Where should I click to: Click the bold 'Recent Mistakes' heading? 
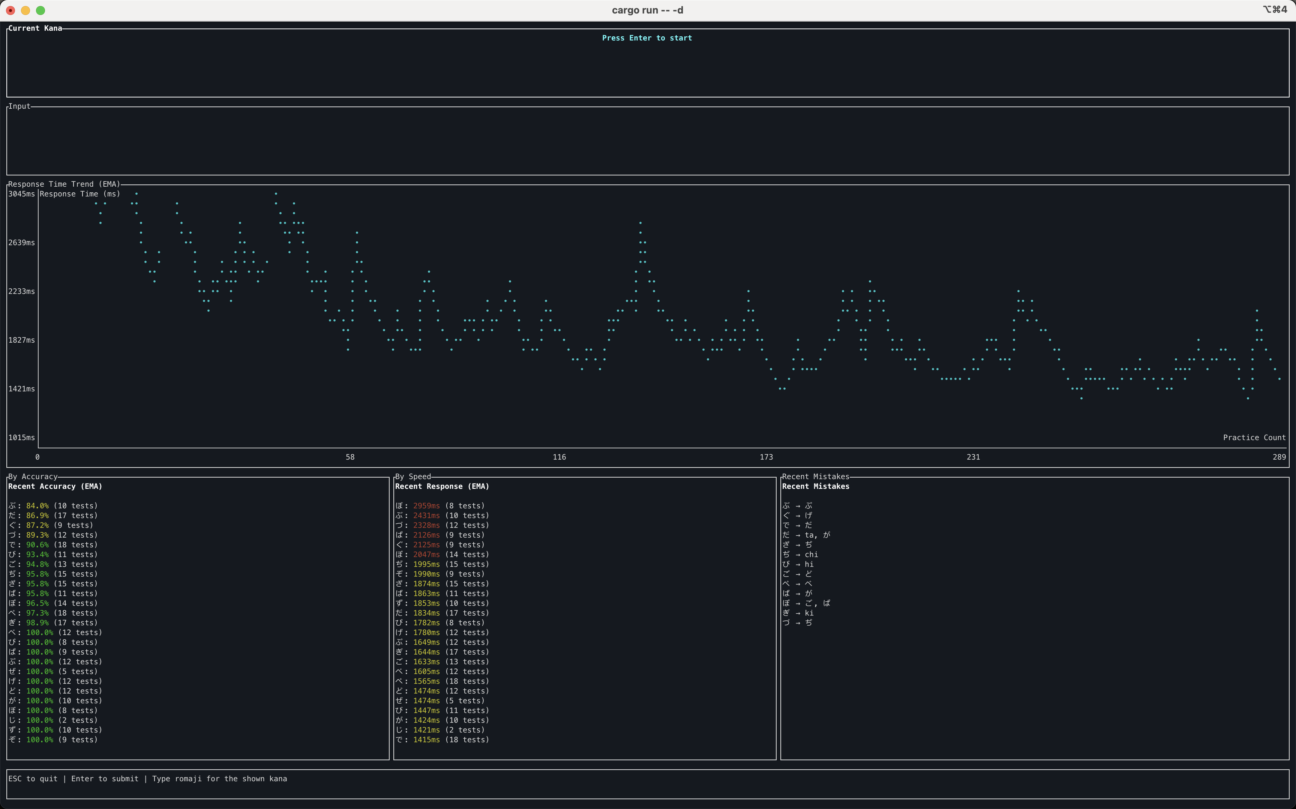click(x=816, y=486)
